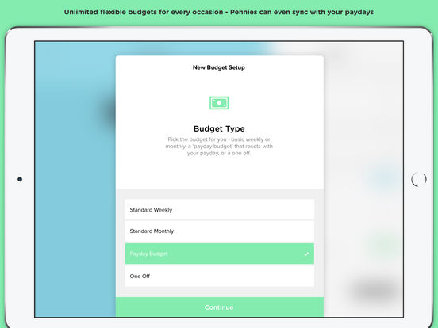Click the dark blurred shadow left of dialog

tap(108, 113)
